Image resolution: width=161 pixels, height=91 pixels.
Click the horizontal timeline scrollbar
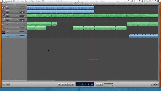coord(80,81)
